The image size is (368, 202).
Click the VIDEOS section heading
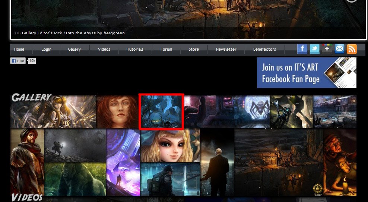(27, 198)
